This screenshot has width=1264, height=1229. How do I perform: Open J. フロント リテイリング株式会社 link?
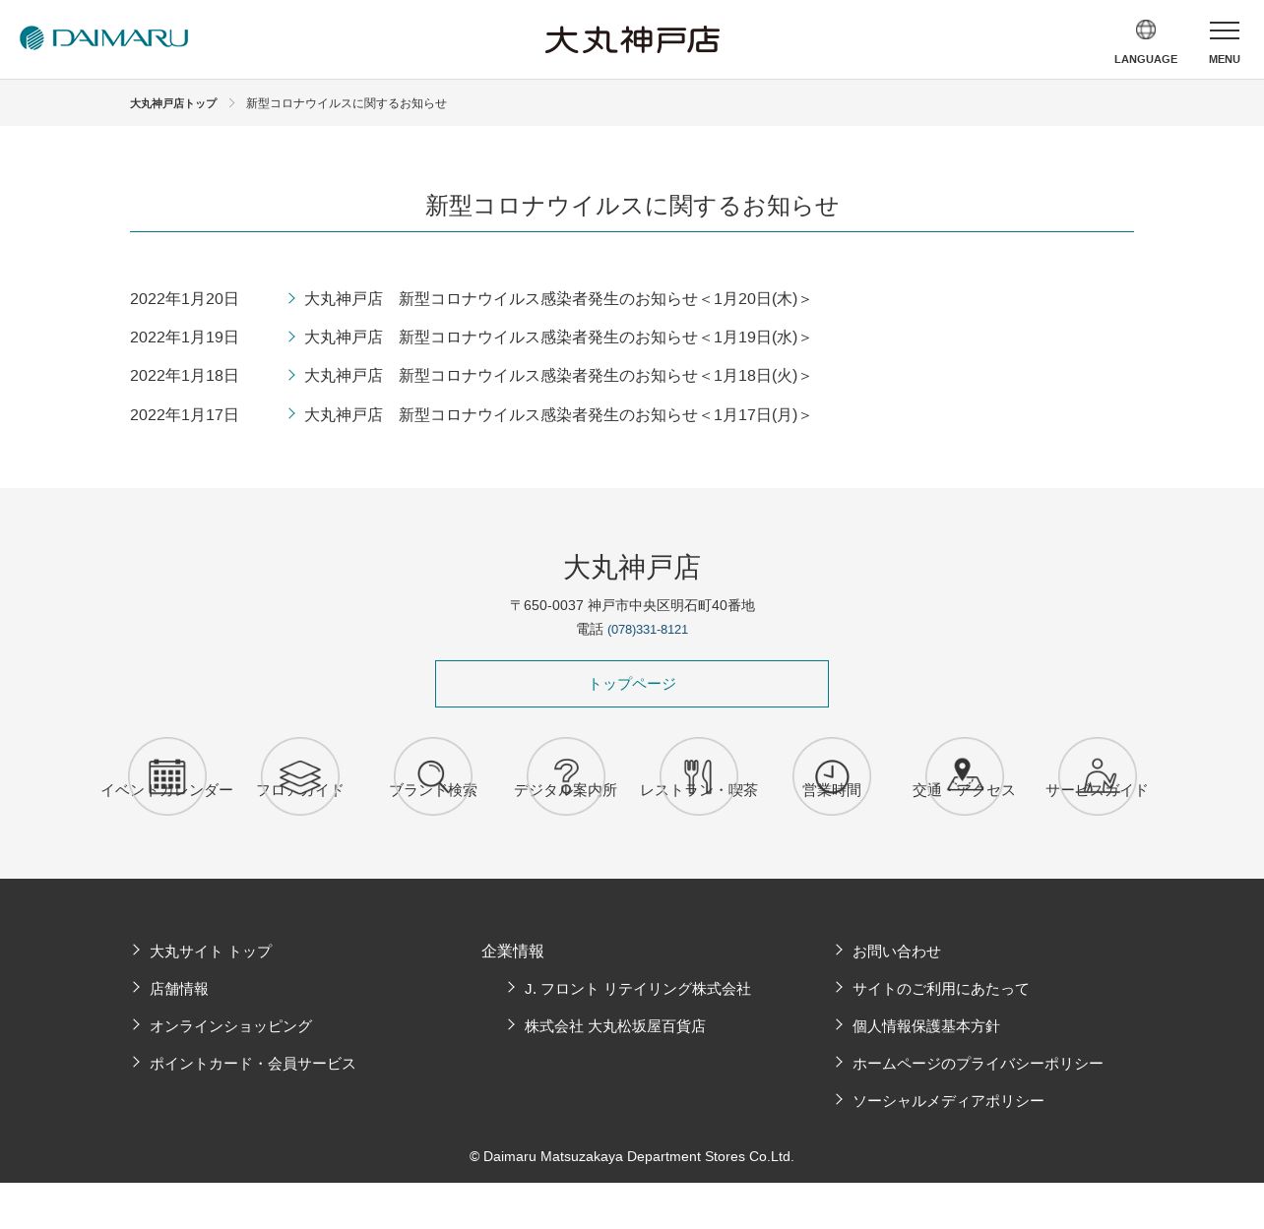tap(638, 989)
